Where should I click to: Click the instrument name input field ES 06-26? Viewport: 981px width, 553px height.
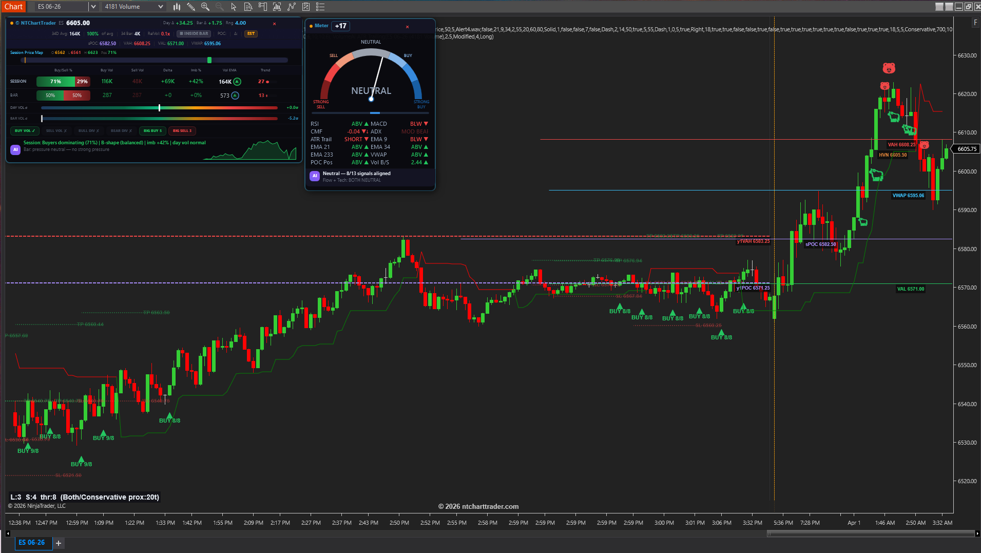pos(62,7)
